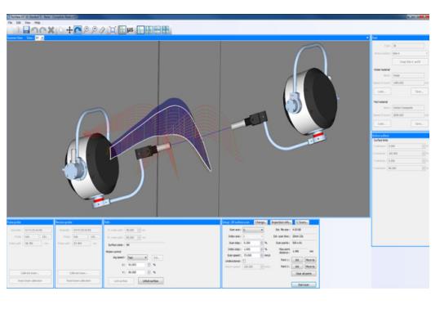Click the Clear all points button
This screenshot has height=309, width=440.
[x=304, y=273]
